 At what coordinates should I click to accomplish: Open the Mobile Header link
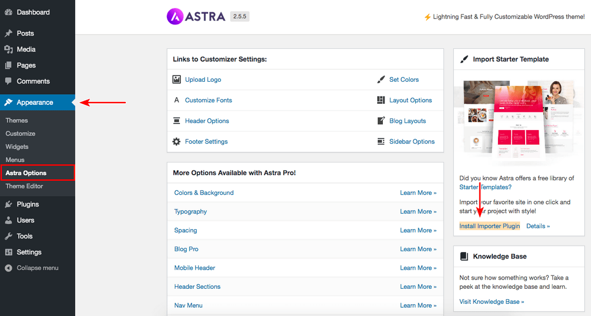(194, 268)
